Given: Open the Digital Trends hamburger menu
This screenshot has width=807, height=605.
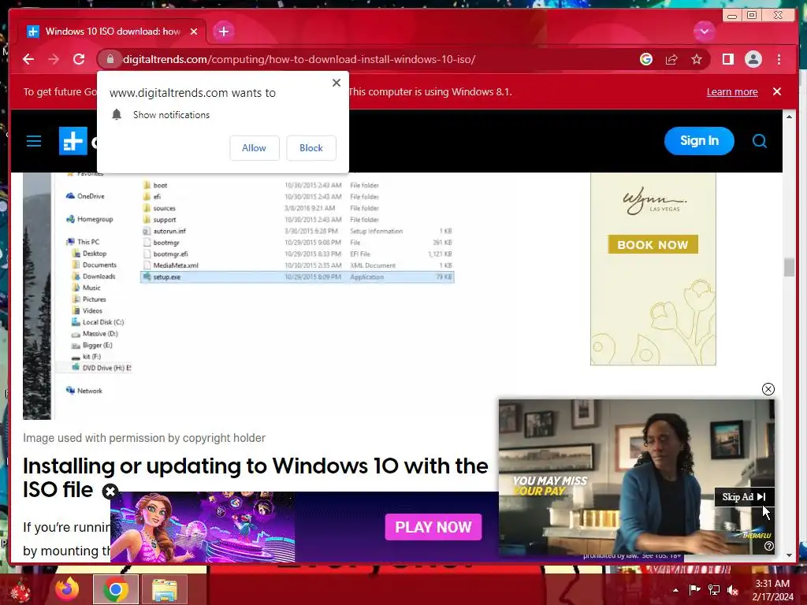Looking at the screenshot, I should click(x=34, y=141).
